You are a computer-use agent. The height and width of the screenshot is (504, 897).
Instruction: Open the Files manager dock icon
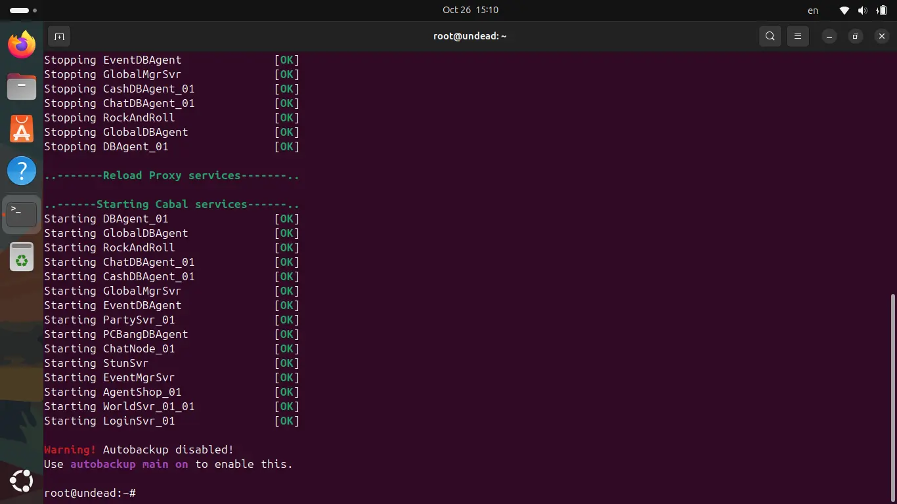pyautogui.click(x=22, y=86)
